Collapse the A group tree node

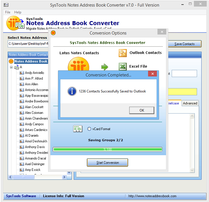[x=11, y=67]
